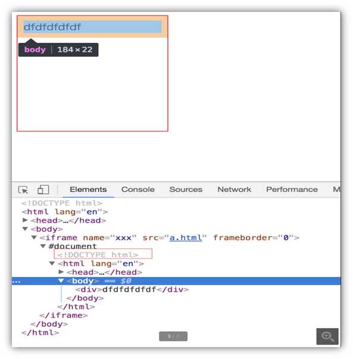353x359 pixels.
Task: Select the inner closing /html row
Action: click(x=76, y=307)
